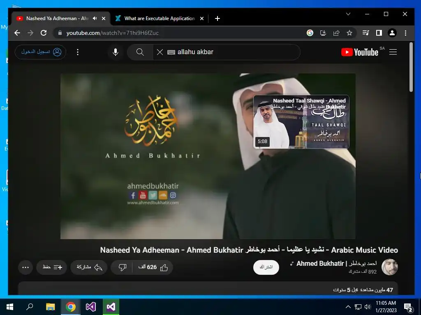Open YouTube hamburger guide menu
Viewport: 421px width, 315px height.
393,52
